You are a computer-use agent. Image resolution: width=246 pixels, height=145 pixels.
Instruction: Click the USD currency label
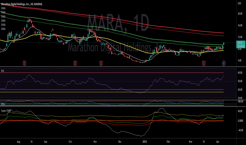pos(239,3)
